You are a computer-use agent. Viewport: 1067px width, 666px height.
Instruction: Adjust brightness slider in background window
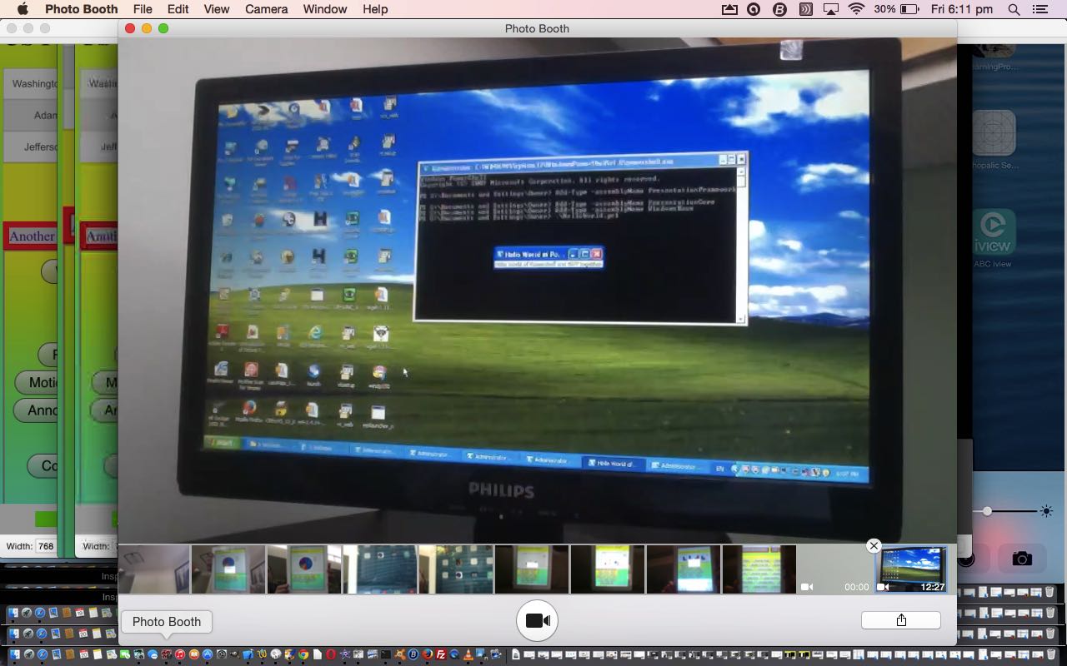click(x=987, y=511)
